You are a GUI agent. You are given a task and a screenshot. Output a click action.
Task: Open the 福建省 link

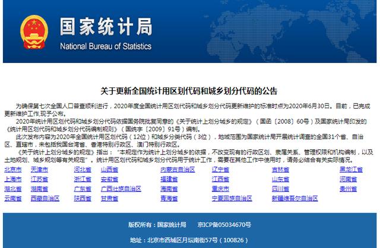[x=169, y=180]
